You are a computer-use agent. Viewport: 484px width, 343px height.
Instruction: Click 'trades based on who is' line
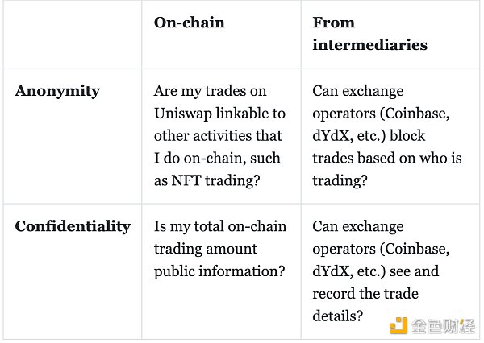click(x=387, y=158)
